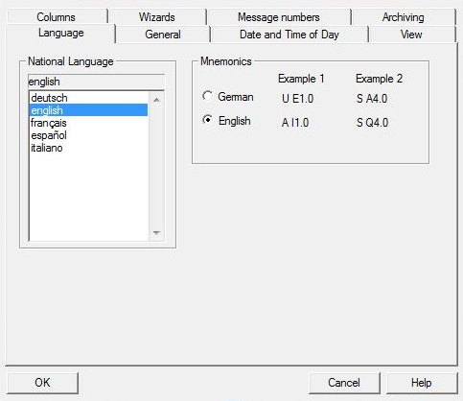Click the language list scroll down arrow
Image resolution: width=463 pixels, height=401 pixels.
[x=156, y=232]
